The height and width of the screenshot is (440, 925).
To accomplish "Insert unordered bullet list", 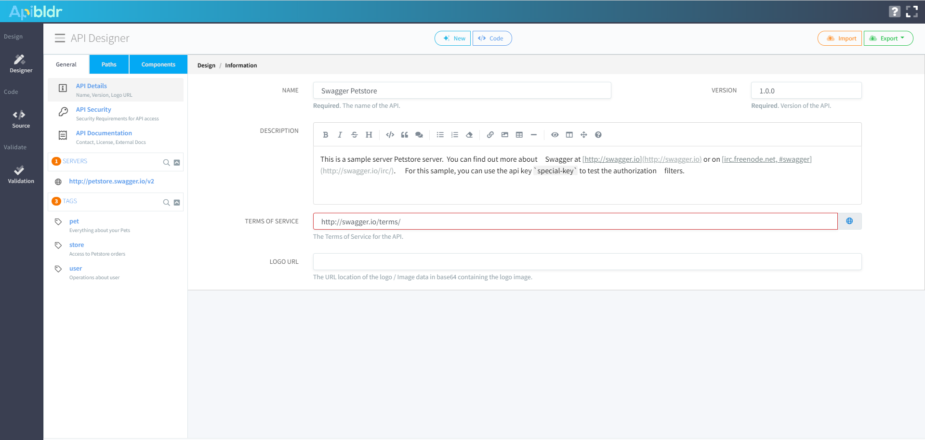I will (x=440, y=135).
